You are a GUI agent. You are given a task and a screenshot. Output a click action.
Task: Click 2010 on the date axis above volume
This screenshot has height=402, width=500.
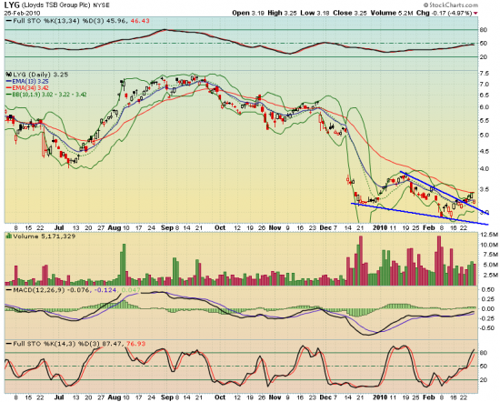380,227
